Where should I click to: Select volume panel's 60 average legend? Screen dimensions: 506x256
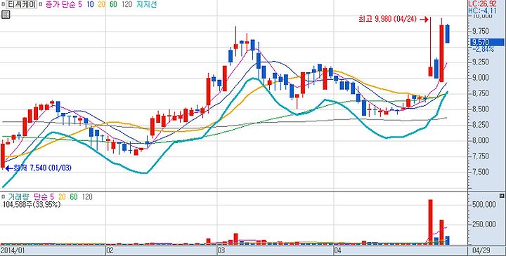coord(74,196)
